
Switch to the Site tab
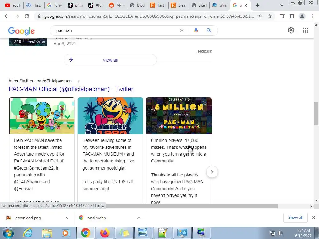[x=199, y=6]
